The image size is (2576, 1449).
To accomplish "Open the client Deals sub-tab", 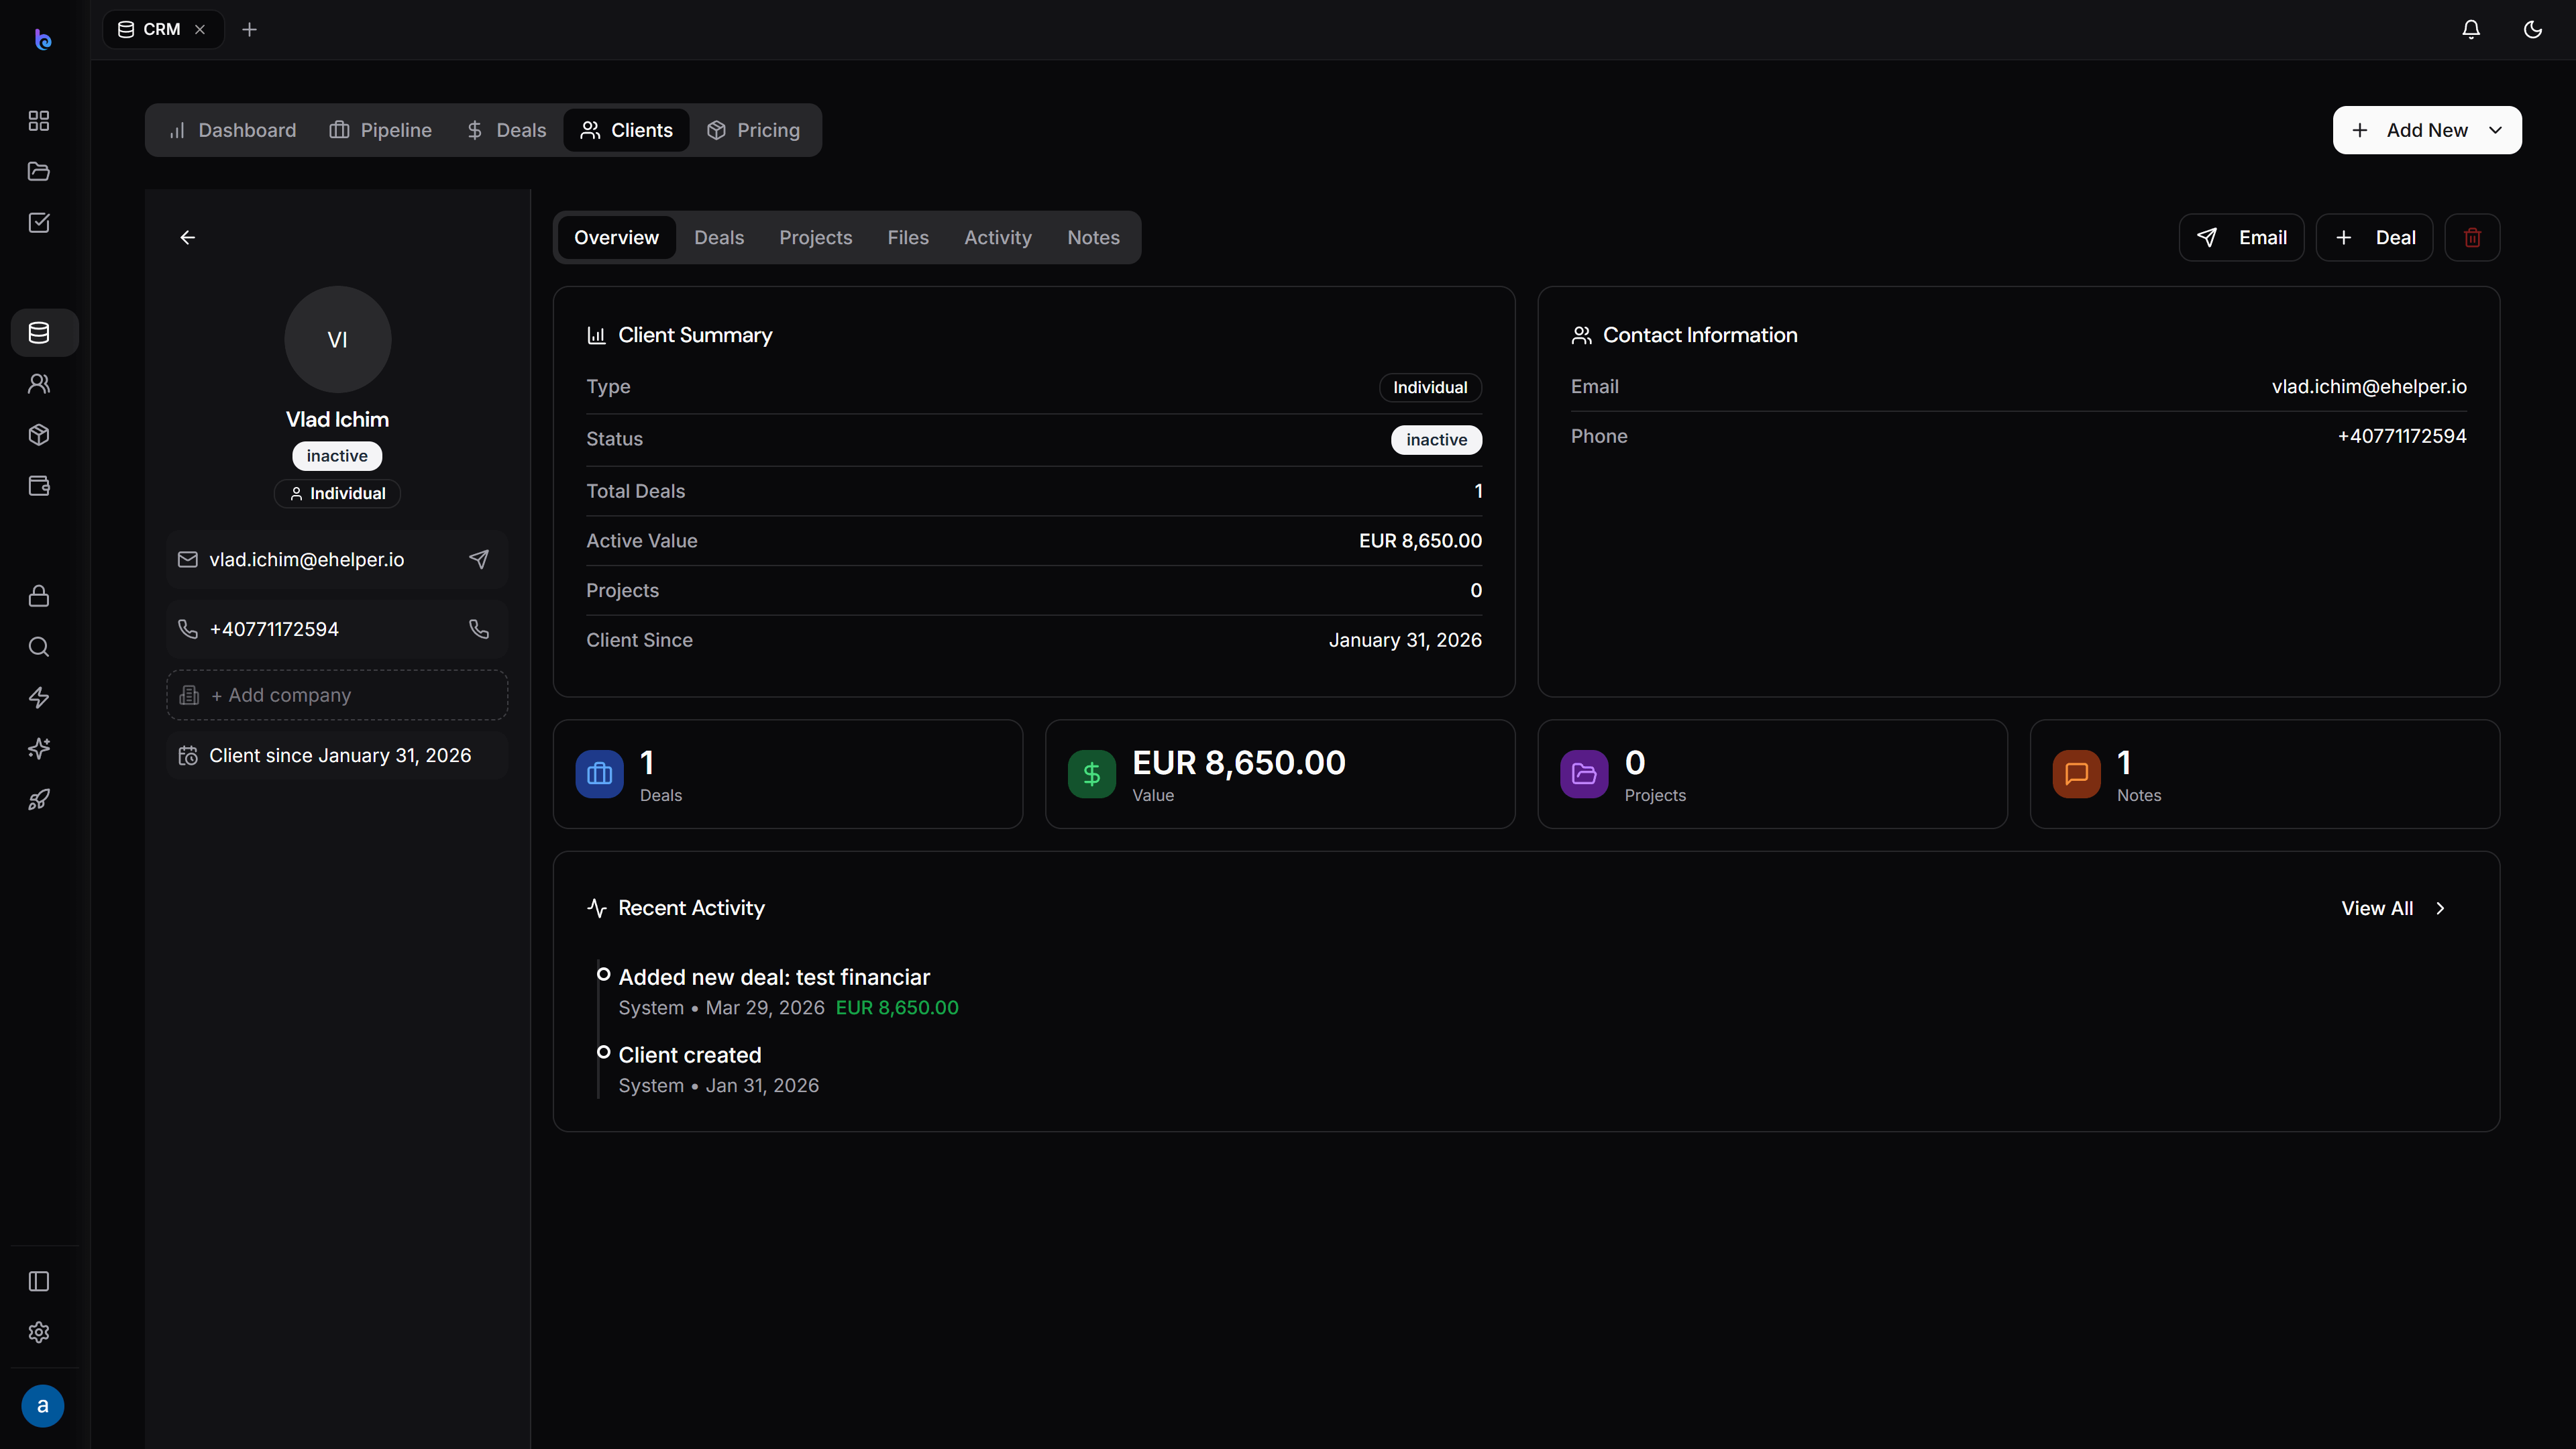I will click(719, 237).
